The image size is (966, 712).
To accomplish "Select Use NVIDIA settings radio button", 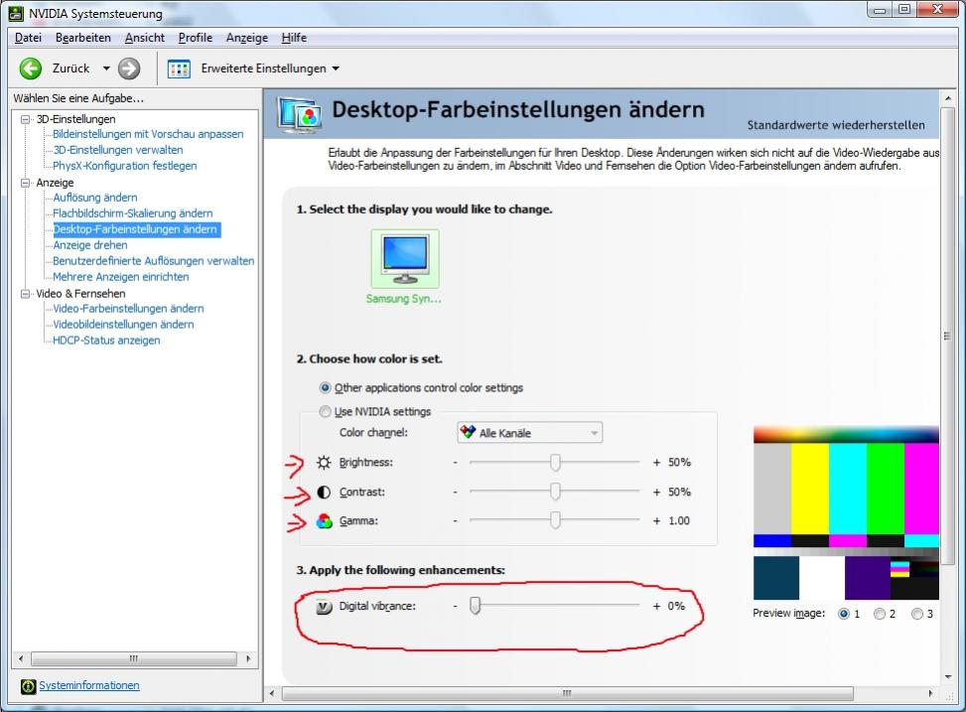I will 326,411.
